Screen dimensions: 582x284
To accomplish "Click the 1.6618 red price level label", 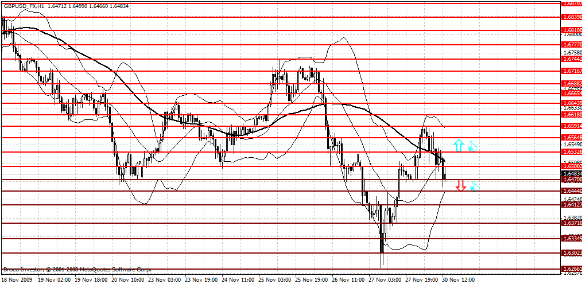I will (x=572, y=115).
